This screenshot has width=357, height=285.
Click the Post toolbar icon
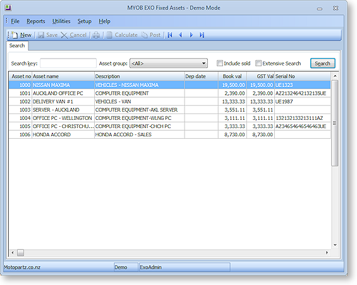144,35
